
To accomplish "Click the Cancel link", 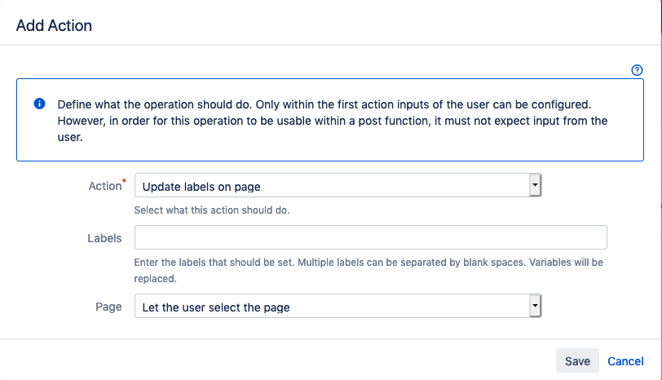I will pyautogui.click(x=625, y=360).
